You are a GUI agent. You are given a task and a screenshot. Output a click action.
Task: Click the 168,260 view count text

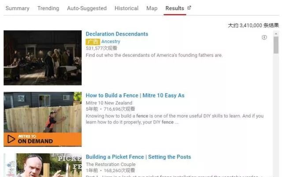[119, 170]
